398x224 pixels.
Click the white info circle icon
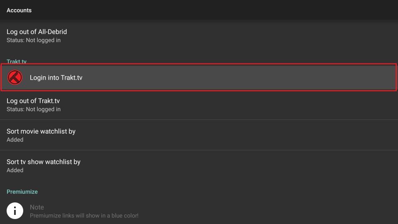point(15,211)
